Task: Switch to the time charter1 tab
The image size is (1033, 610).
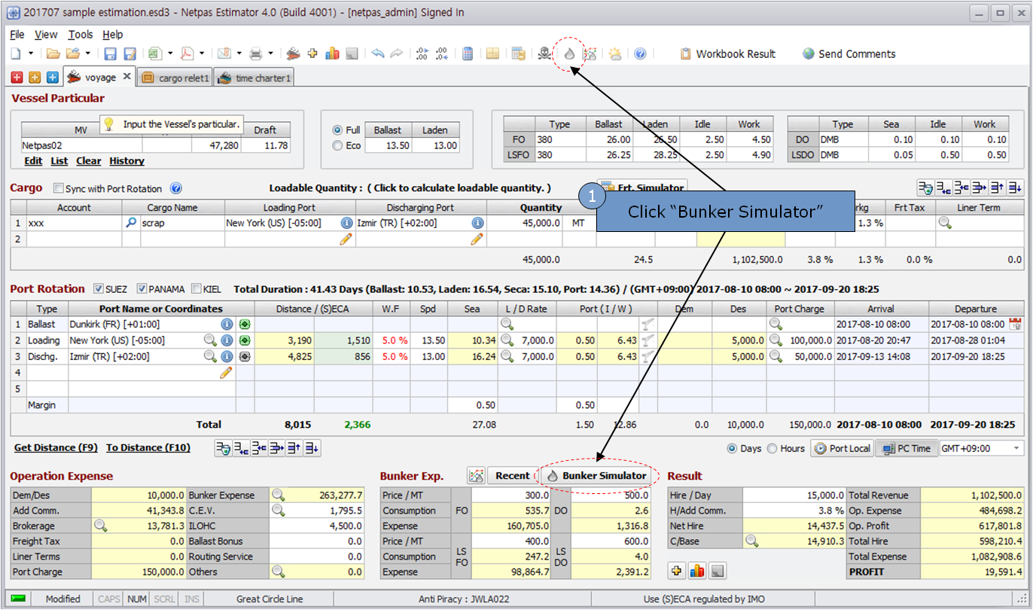Action: click(x=254, y=78)
